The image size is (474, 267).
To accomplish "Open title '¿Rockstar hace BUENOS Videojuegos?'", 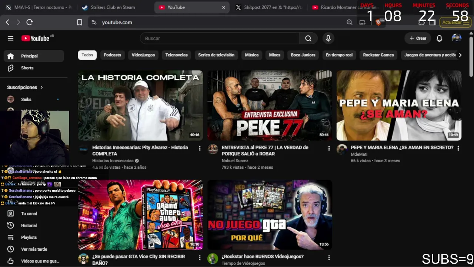I will click(x=263, y=257).
